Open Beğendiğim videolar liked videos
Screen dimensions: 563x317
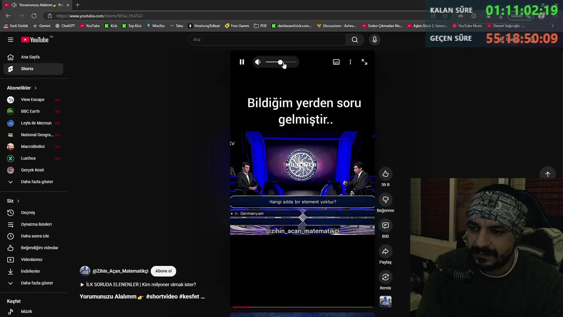coord(33,248)
